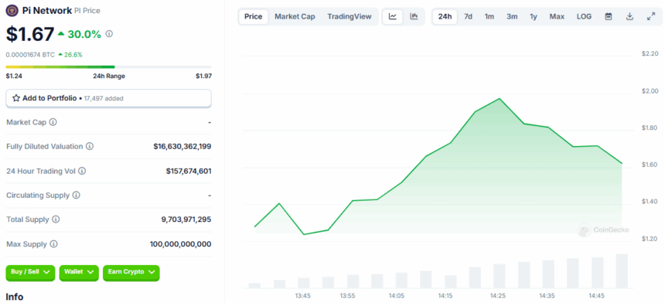The width and height of the screenshot is (665, 303).
Task: Select the 24h time range
Action: (x=445, y=17)
